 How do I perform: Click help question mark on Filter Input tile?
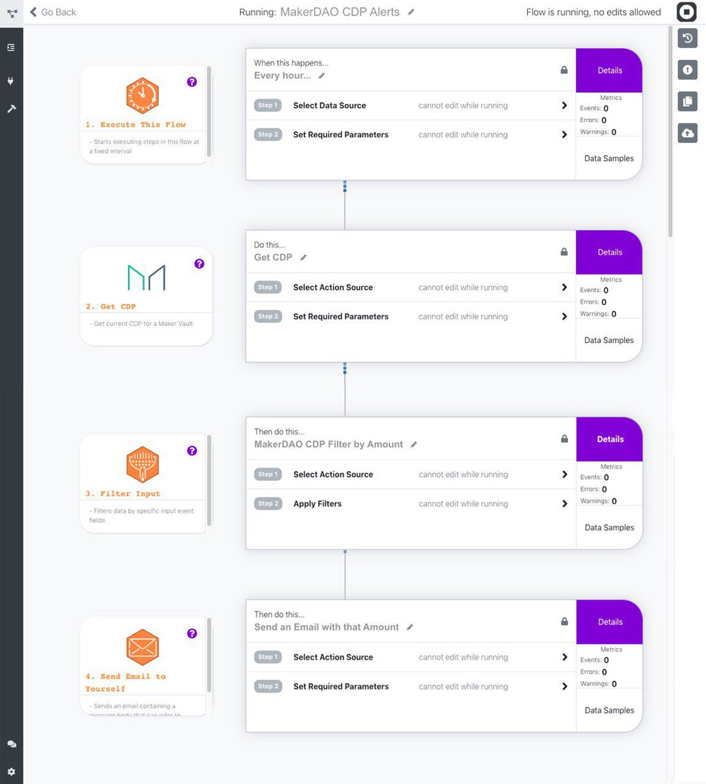click(192, 451)
